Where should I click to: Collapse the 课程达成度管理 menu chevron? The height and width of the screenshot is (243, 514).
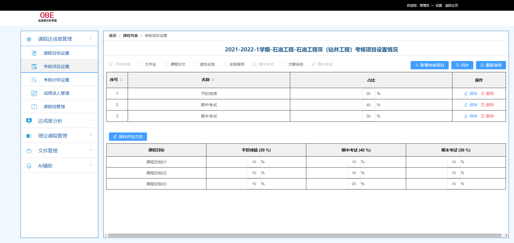pos(91,39)
